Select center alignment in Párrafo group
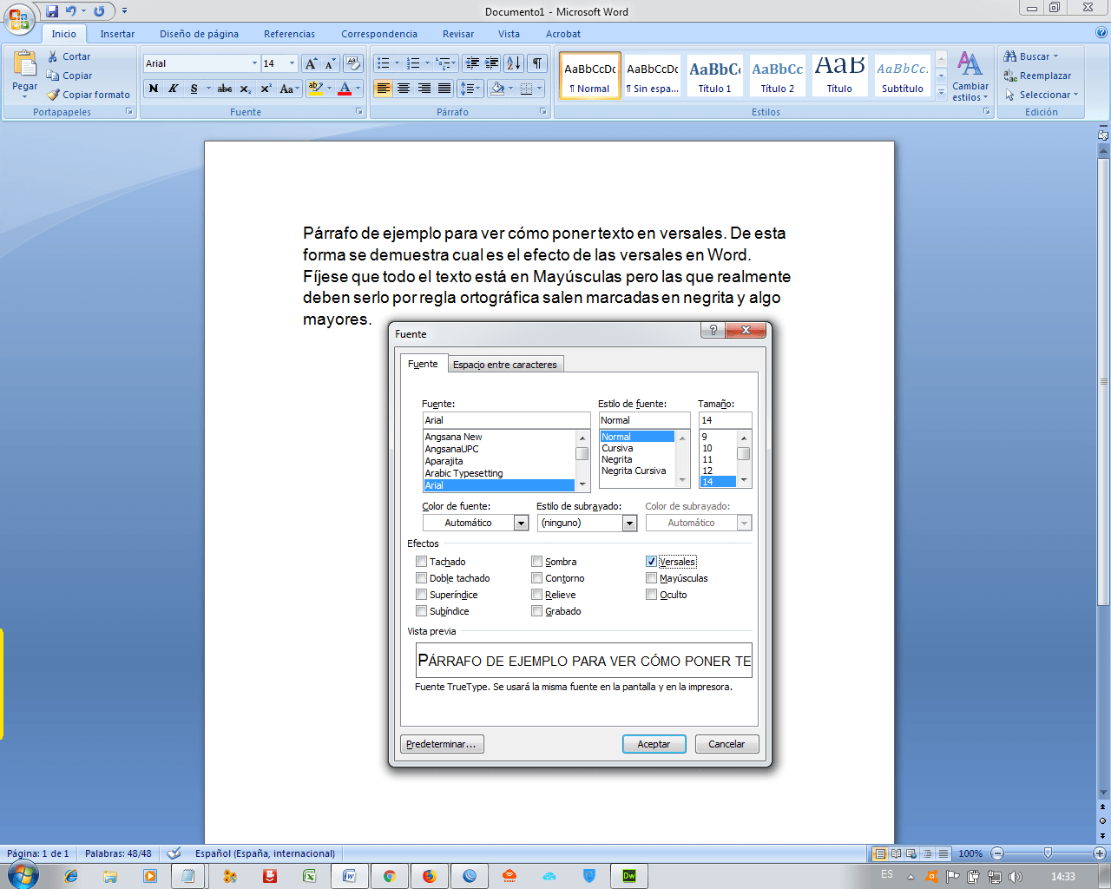 coord(404,89)
